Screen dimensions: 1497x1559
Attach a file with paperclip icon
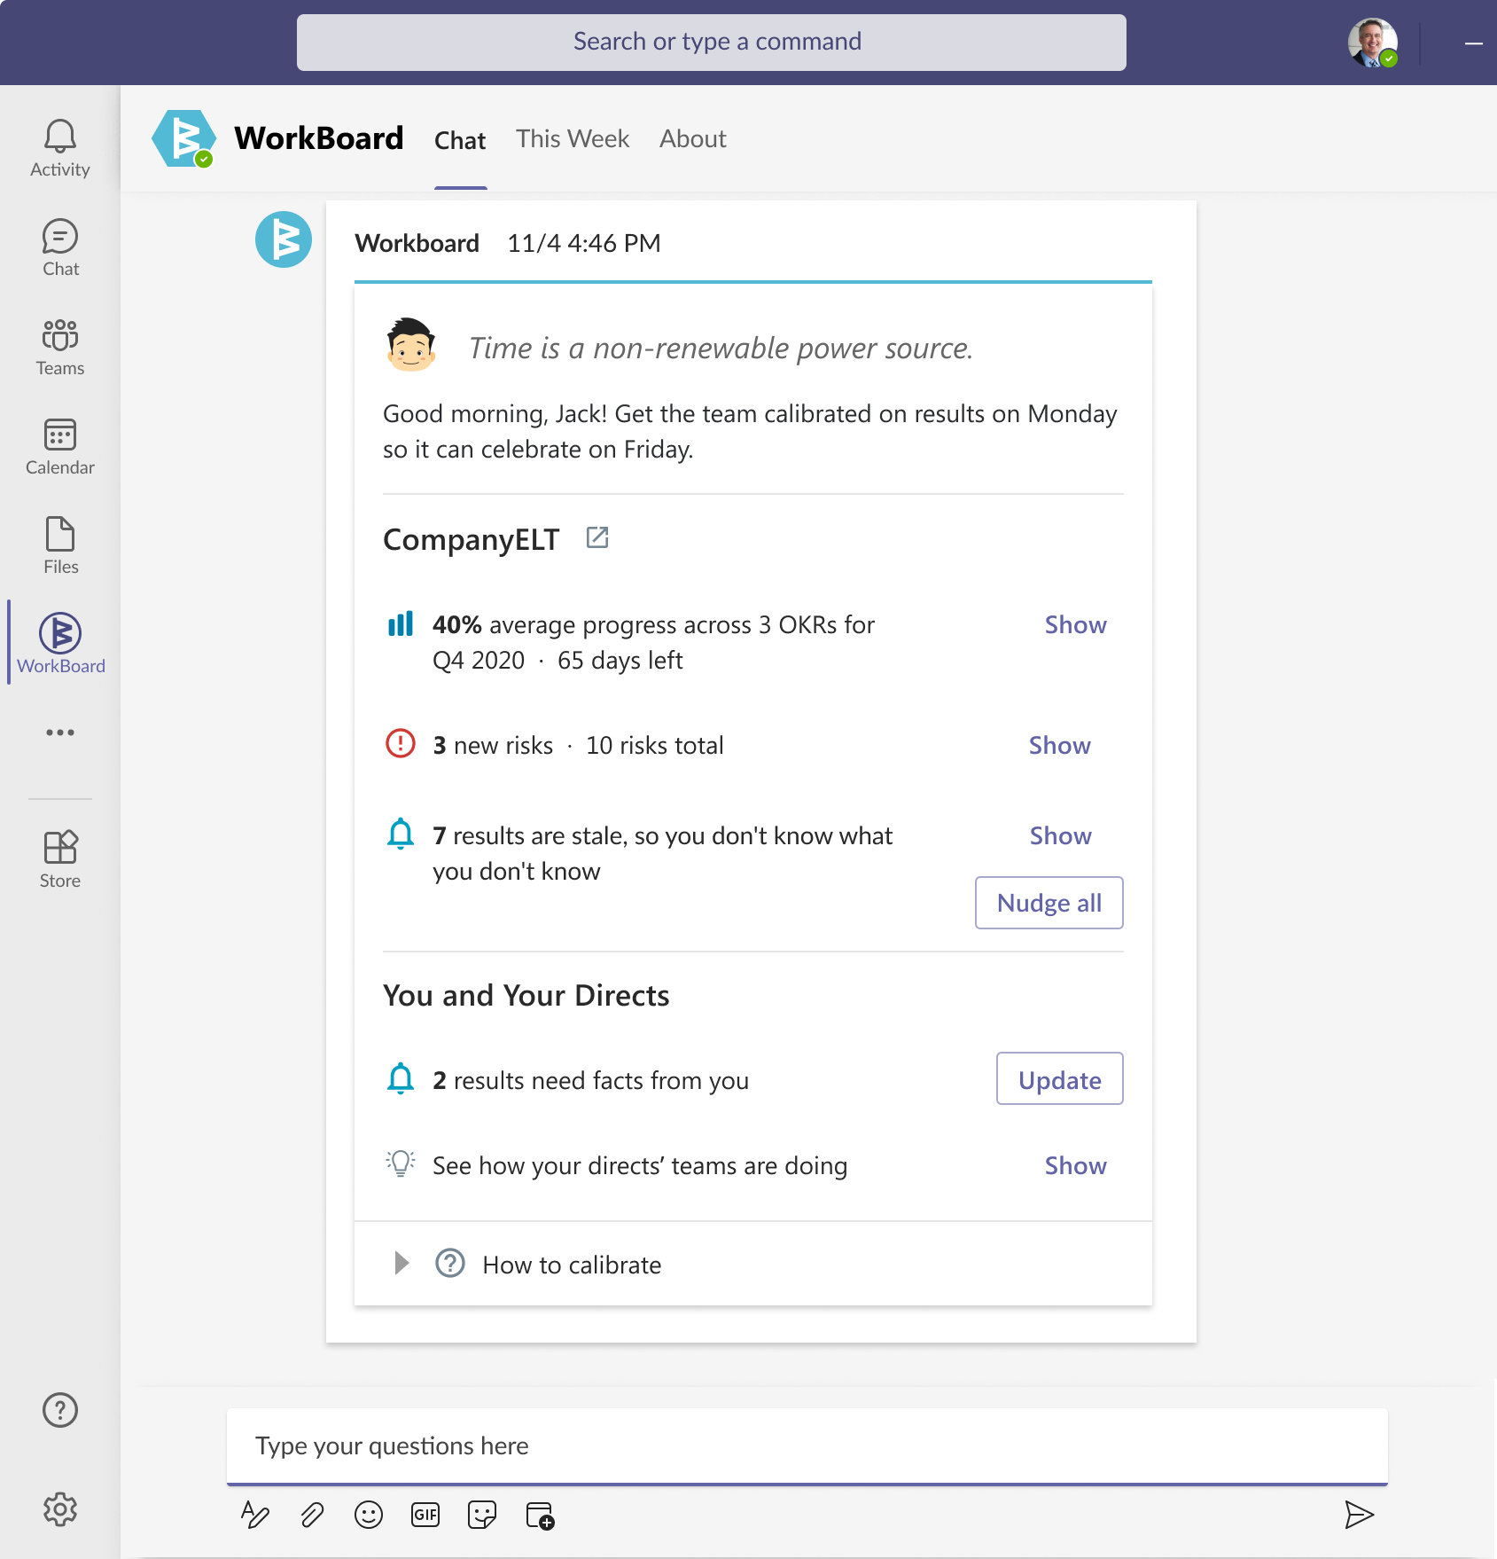[312, 1515]
